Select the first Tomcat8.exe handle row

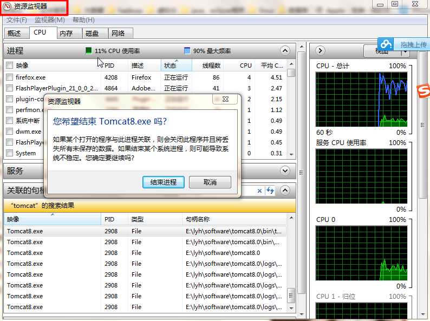(x=145, y=231)
